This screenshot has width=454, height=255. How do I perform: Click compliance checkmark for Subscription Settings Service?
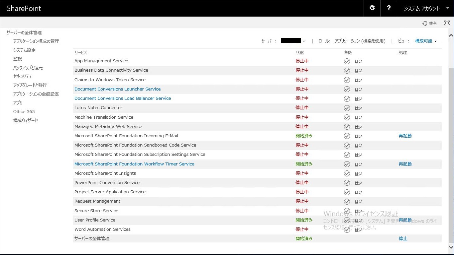(x=347, y=155)
